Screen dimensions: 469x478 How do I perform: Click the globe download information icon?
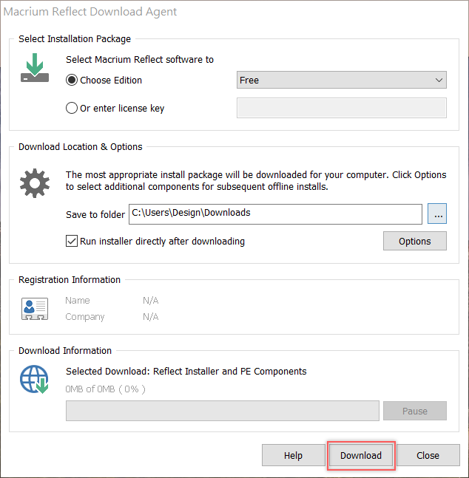34,380
